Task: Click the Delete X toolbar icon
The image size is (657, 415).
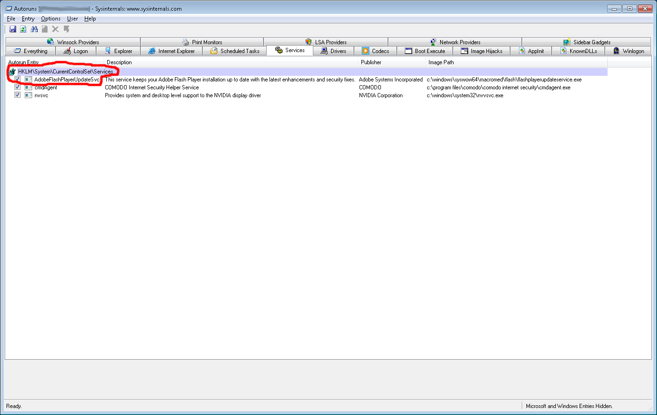Action: (55, 29)
